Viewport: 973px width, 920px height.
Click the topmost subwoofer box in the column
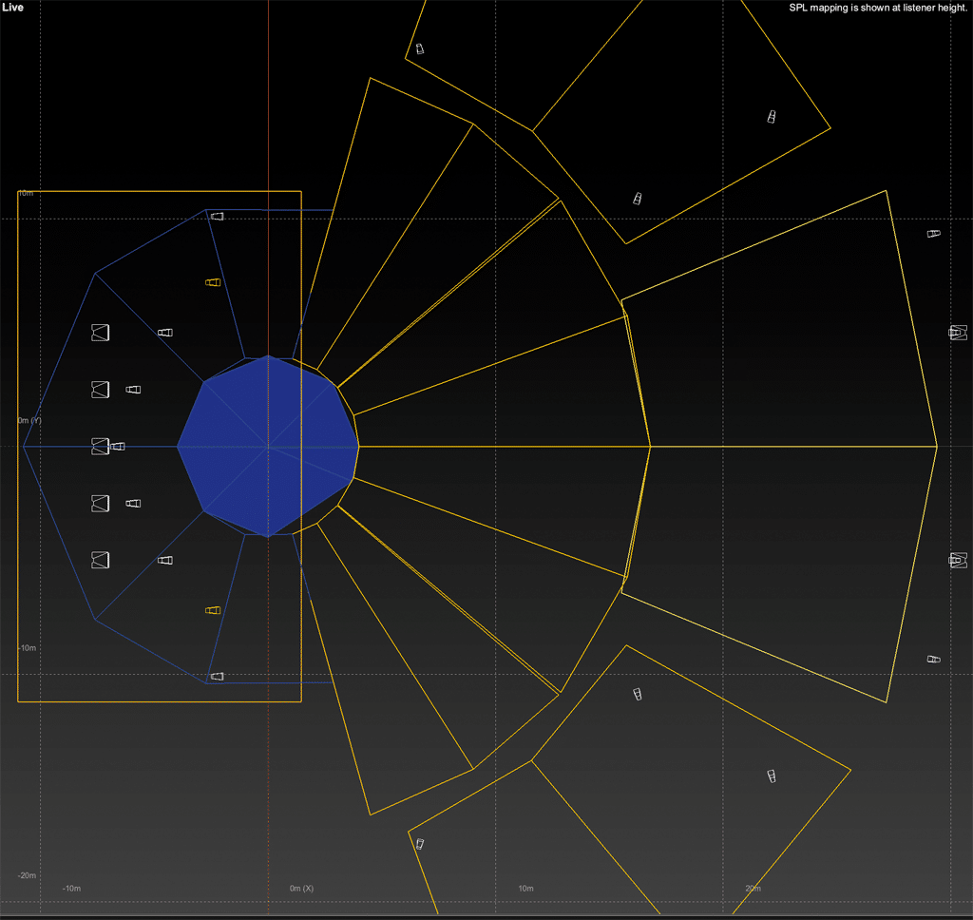pos(101,333)
